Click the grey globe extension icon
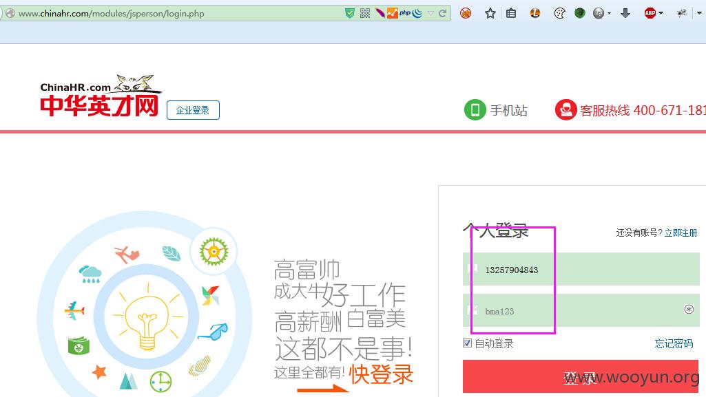 [x=599, y=14]
